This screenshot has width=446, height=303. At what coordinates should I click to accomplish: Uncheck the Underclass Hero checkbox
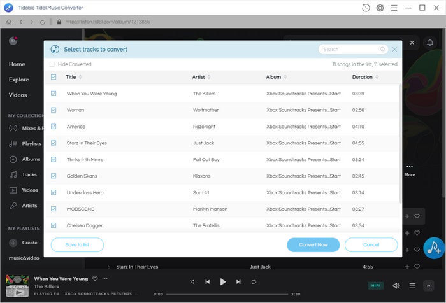pyautogui.click(x=54, y=192)
